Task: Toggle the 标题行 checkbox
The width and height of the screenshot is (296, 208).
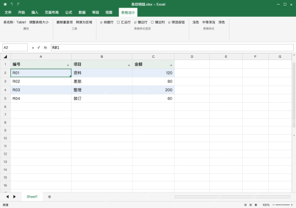Action: point(101,23)
